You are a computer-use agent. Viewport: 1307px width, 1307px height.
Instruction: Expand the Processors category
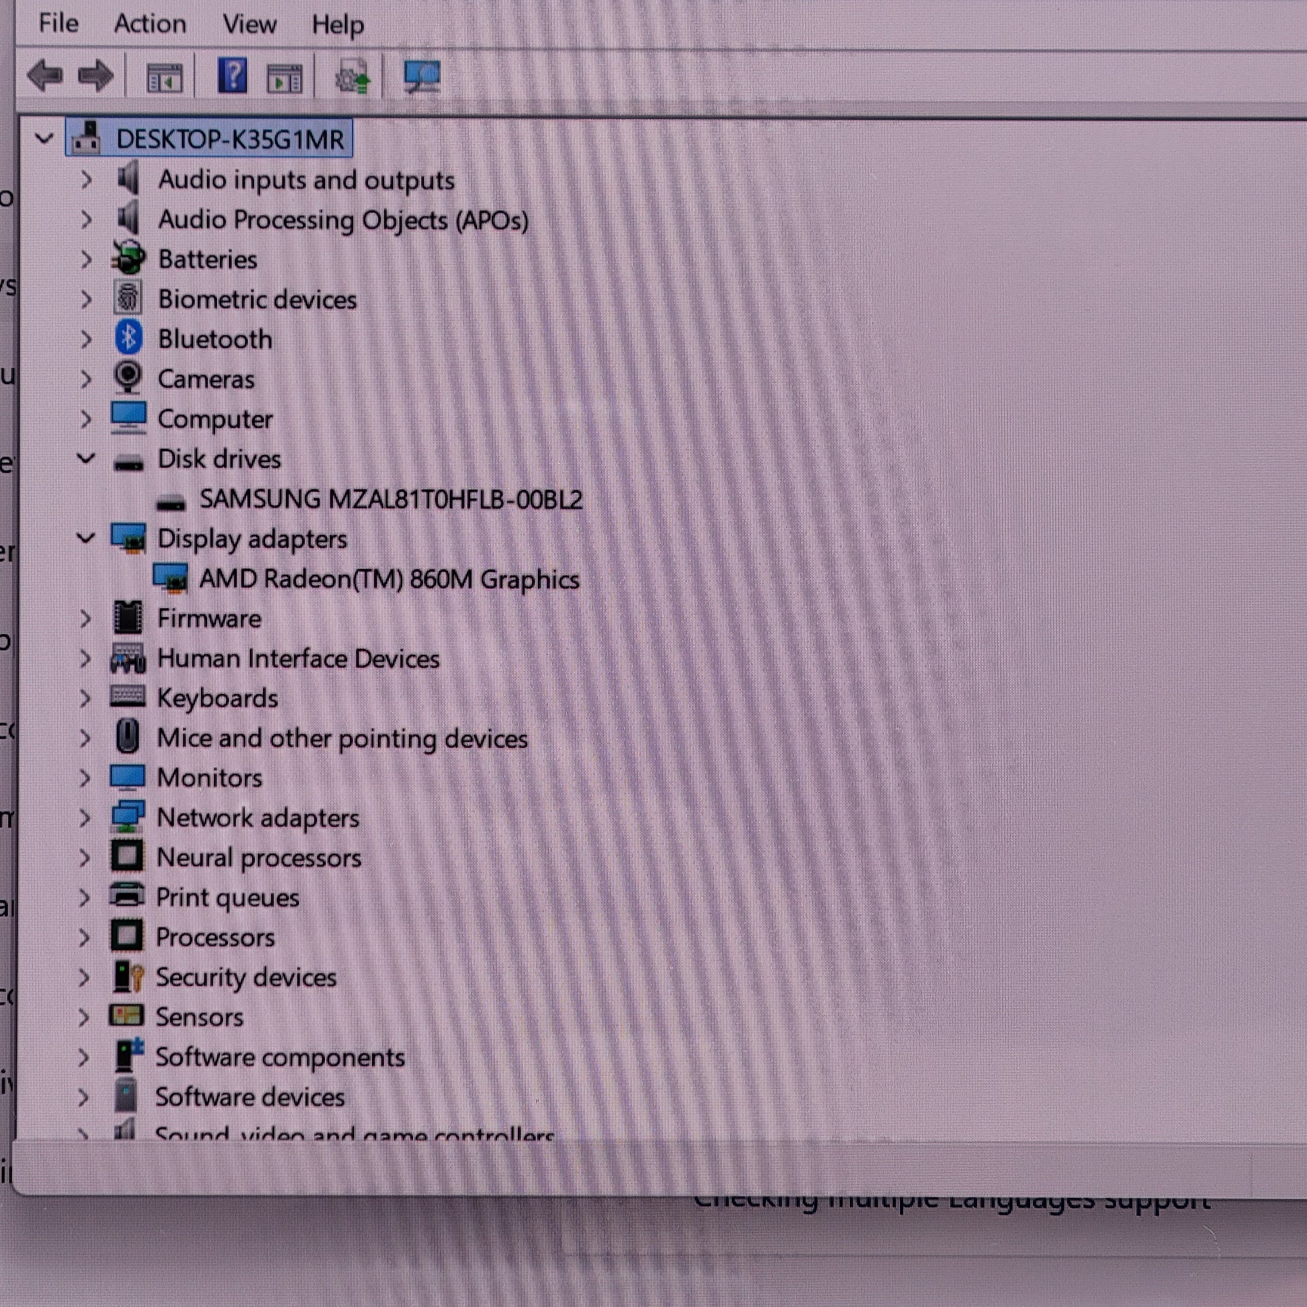(84, 938)
